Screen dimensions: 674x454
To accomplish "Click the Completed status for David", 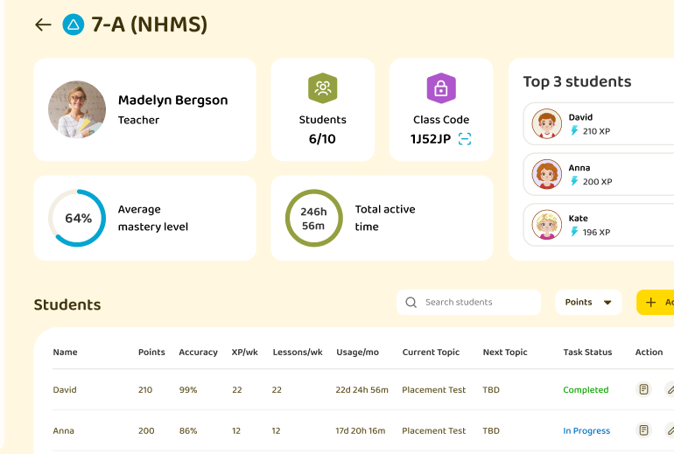I will tap(586, 389).
